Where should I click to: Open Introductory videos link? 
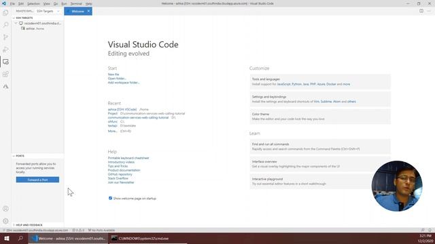(x=121, y=162)
